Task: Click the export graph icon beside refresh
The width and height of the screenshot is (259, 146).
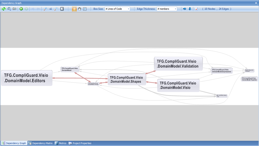Action: [x=9, y=9]
